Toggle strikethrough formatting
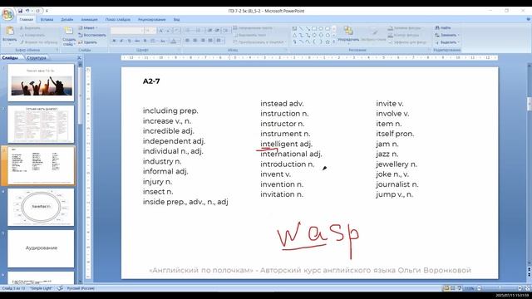Image resolution: width=532 pixels, height=299 pixels. 137,41
